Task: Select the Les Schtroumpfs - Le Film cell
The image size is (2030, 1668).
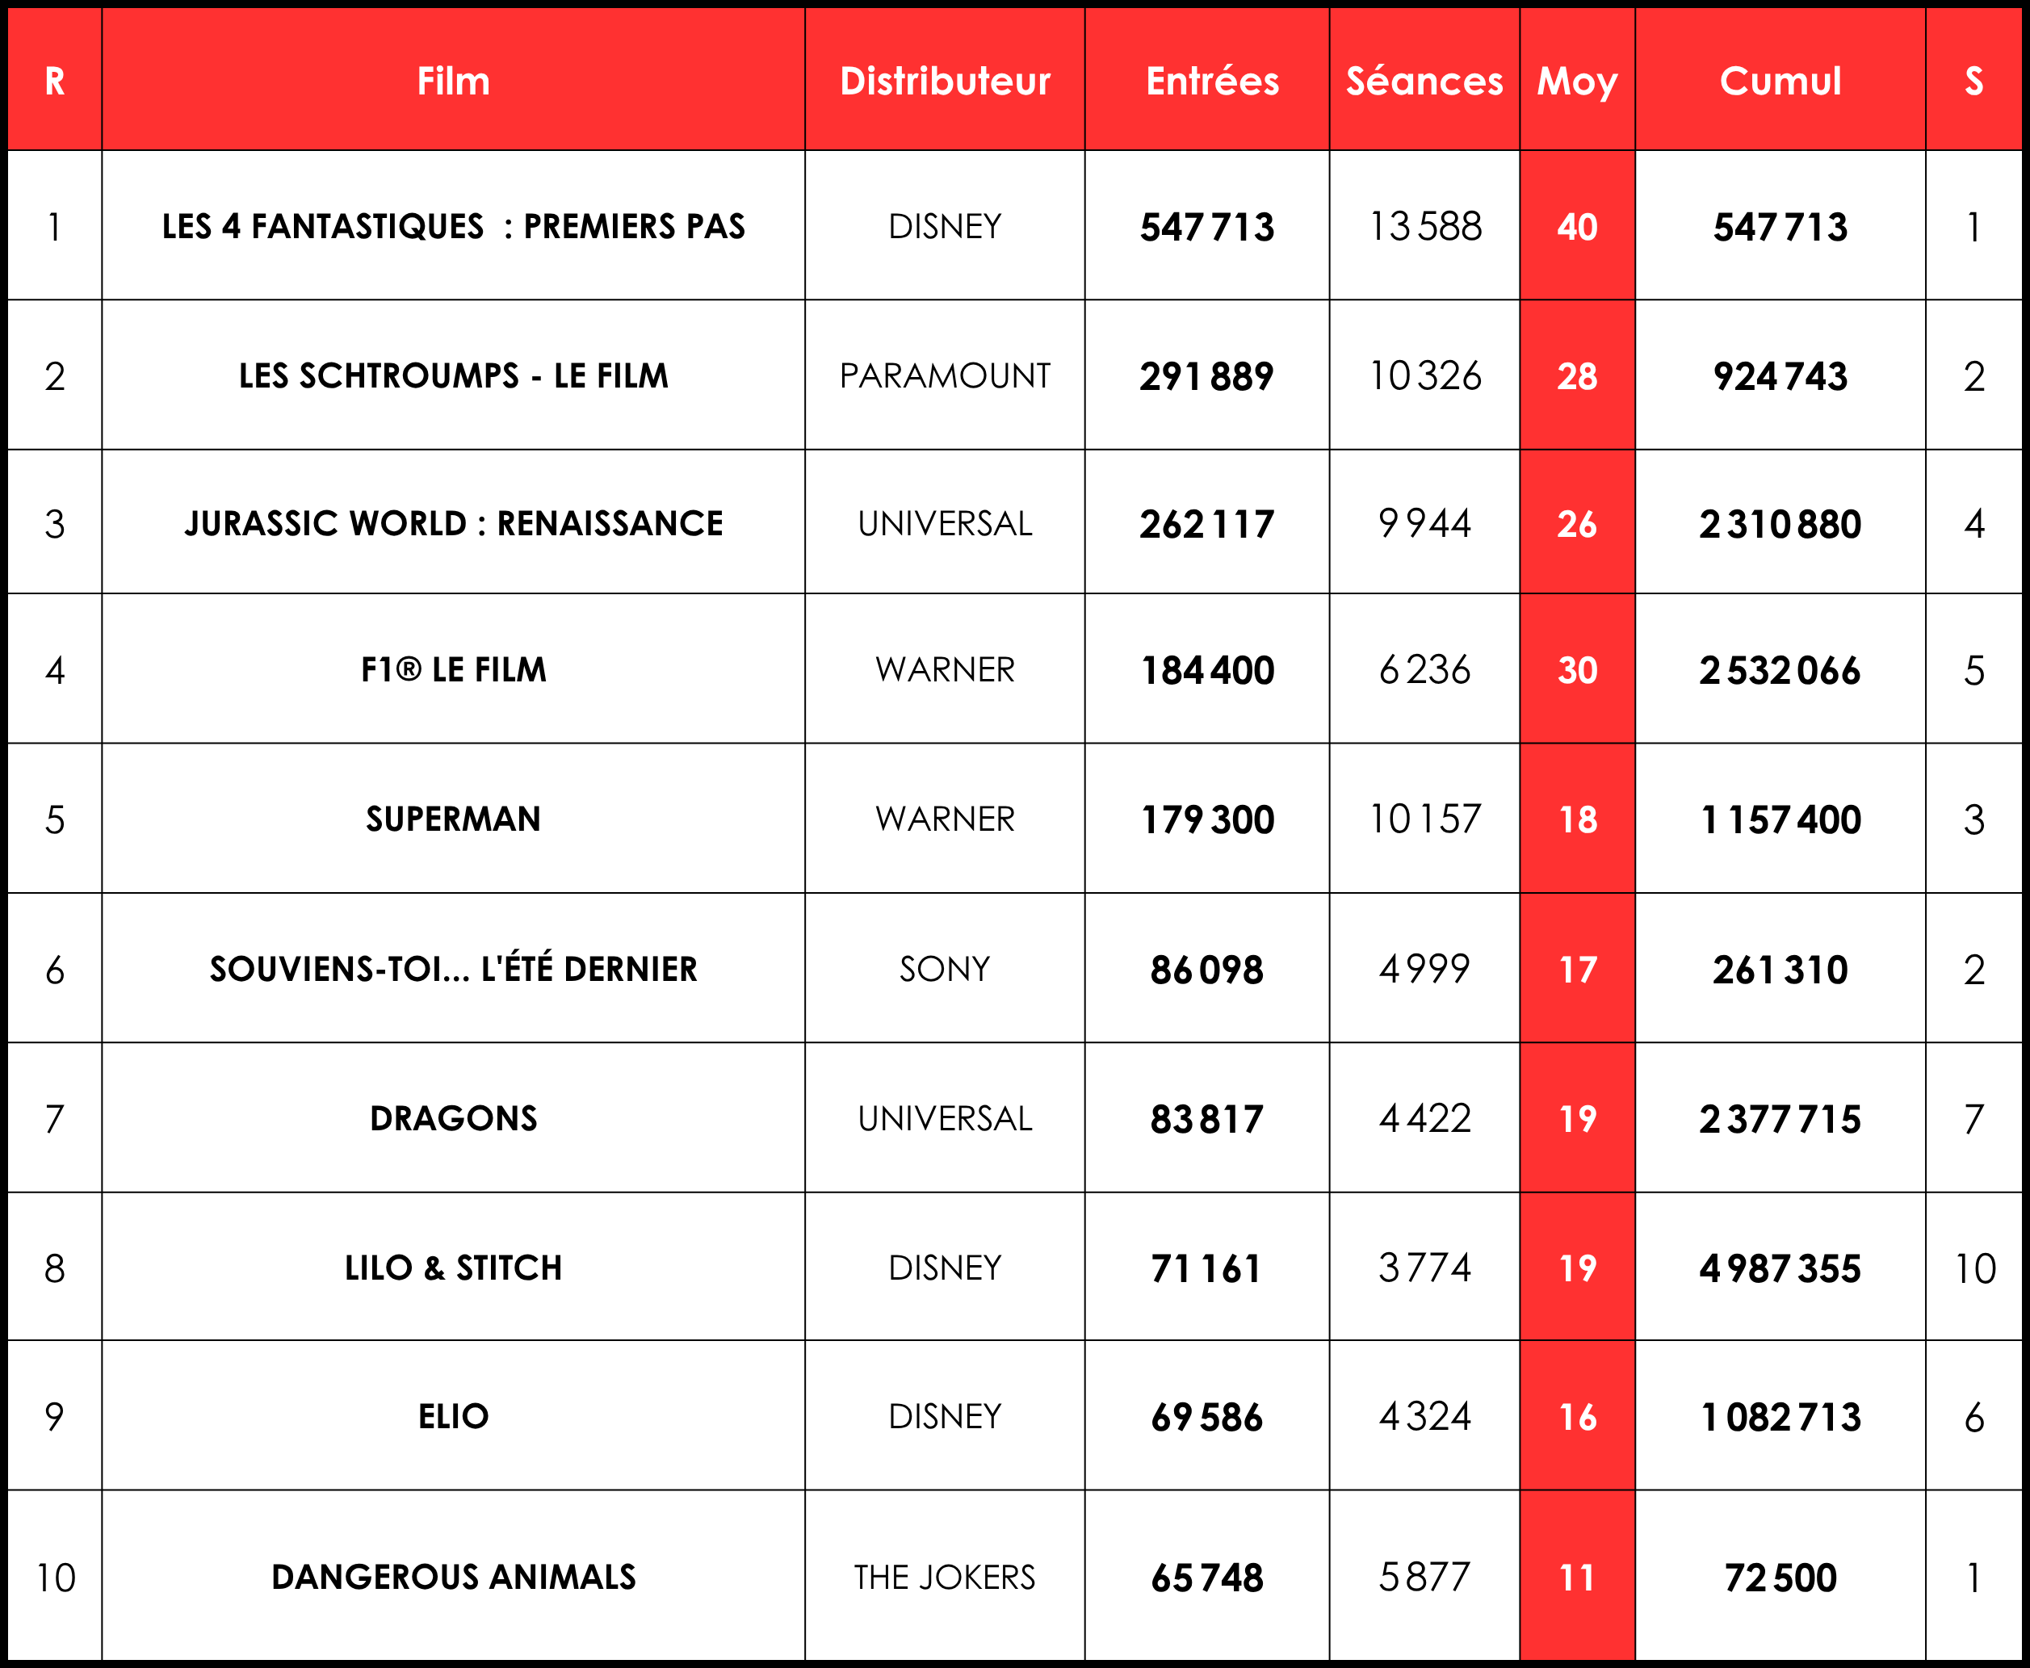Action: [452, 375]
